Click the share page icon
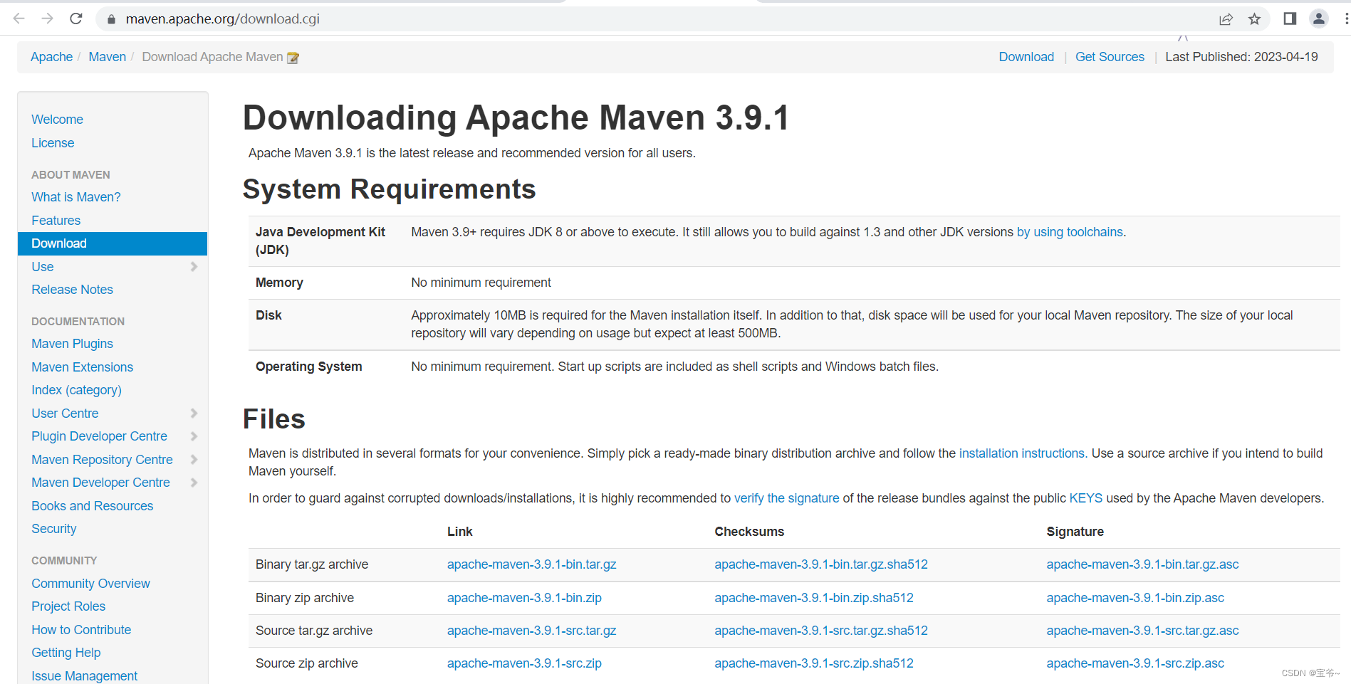 pyautogui.click(x=1226, y=19)
